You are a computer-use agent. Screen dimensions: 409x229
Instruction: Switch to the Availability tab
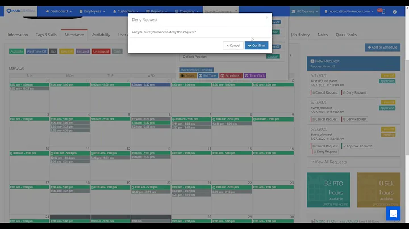pyautogui.click(x=101, y=35)
